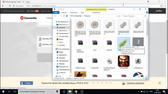Dismiss the rating banner with the X

(x=160, y=83)
